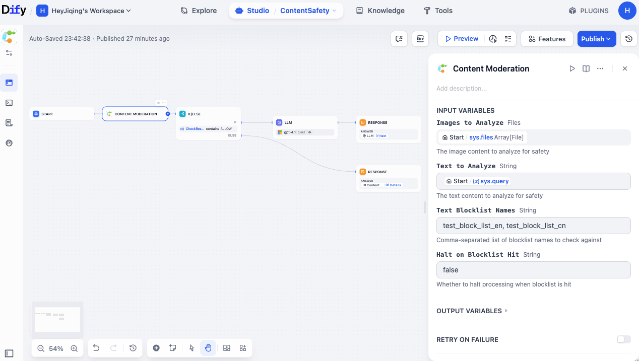Open version history clock icon beside Publish
The image size is (639, 361).
628,39
